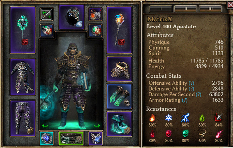The image size is (233, 148).
Task: Click the amulet slot
Action: point(96,14)
